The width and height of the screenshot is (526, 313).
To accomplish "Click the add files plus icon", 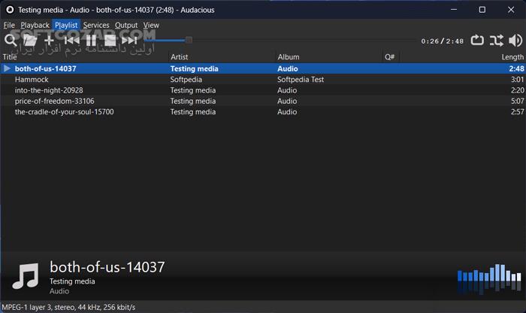I will point(50,40).
